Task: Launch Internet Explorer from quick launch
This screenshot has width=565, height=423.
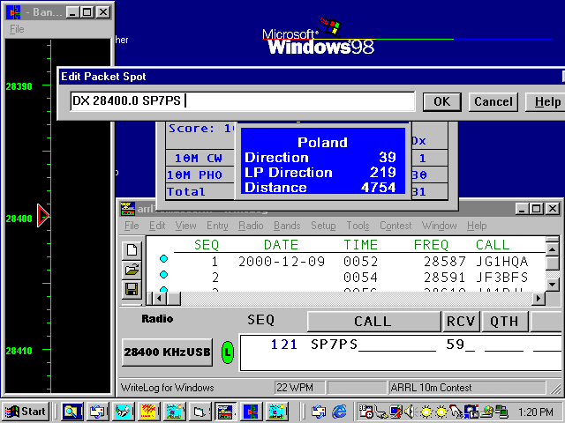Action: [339, 412]
